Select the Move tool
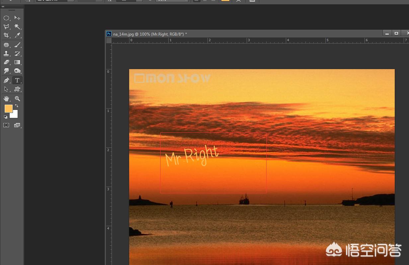The height and width of the screenshot is (265, 409). point(17,18)
